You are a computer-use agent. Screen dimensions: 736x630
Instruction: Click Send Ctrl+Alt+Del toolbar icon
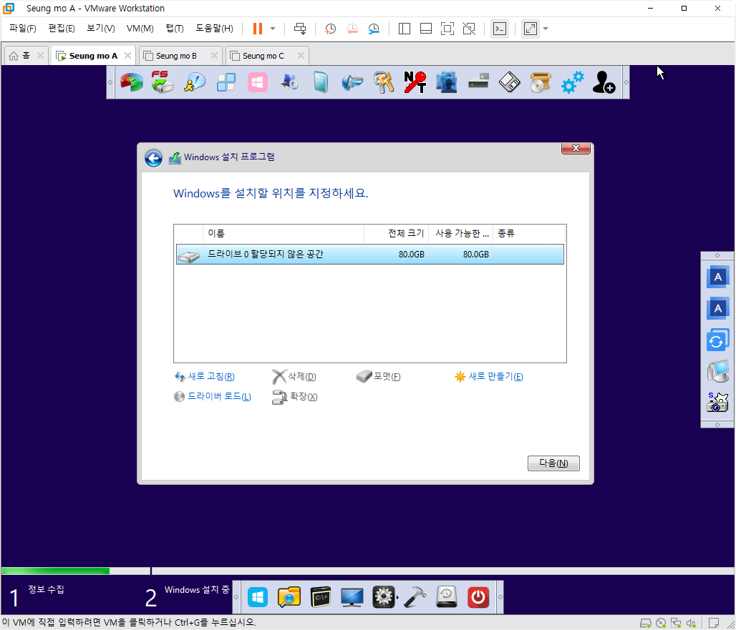(x=300, y=29)
